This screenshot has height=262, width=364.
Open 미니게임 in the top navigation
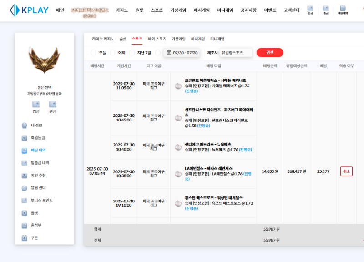click(225, 10)
